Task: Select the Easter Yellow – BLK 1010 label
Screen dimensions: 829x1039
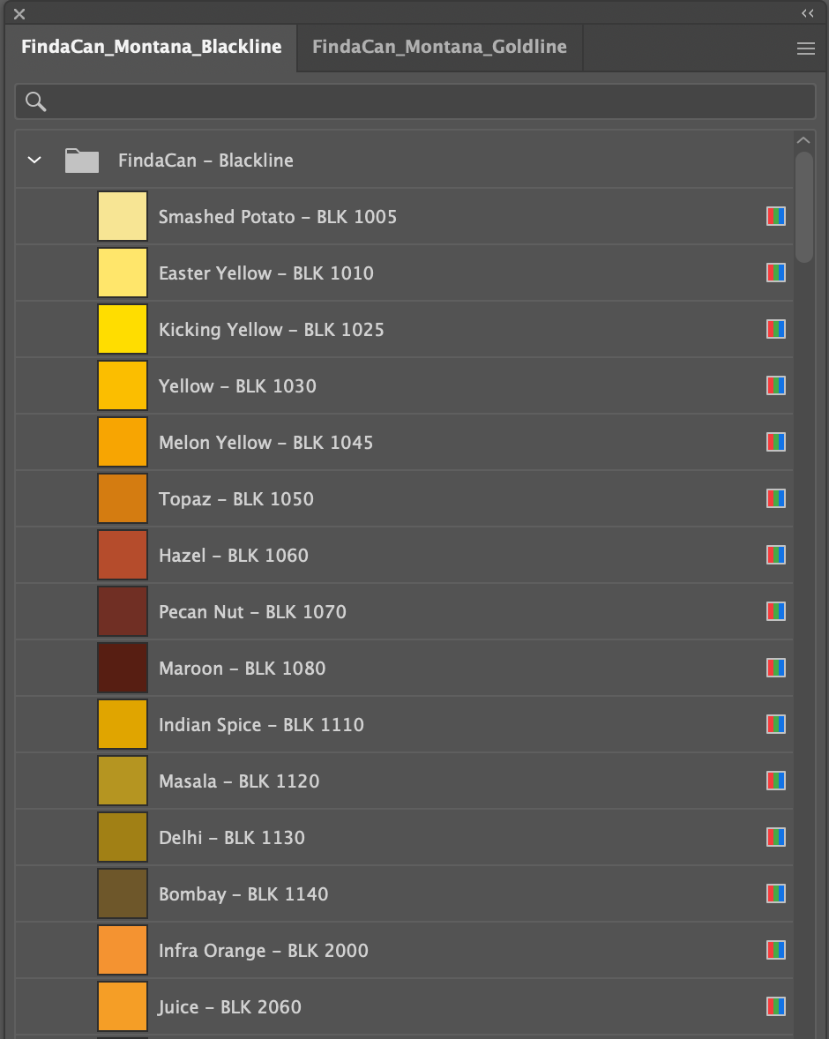Action: (265, 273)
